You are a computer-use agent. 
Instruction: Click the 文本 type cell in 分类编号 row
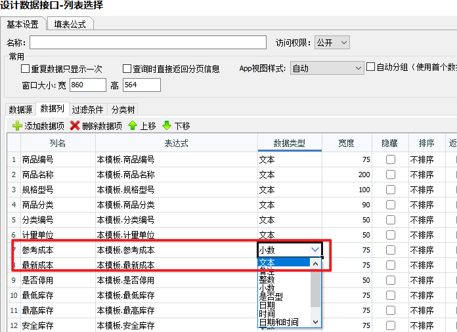tap(290, 220)
